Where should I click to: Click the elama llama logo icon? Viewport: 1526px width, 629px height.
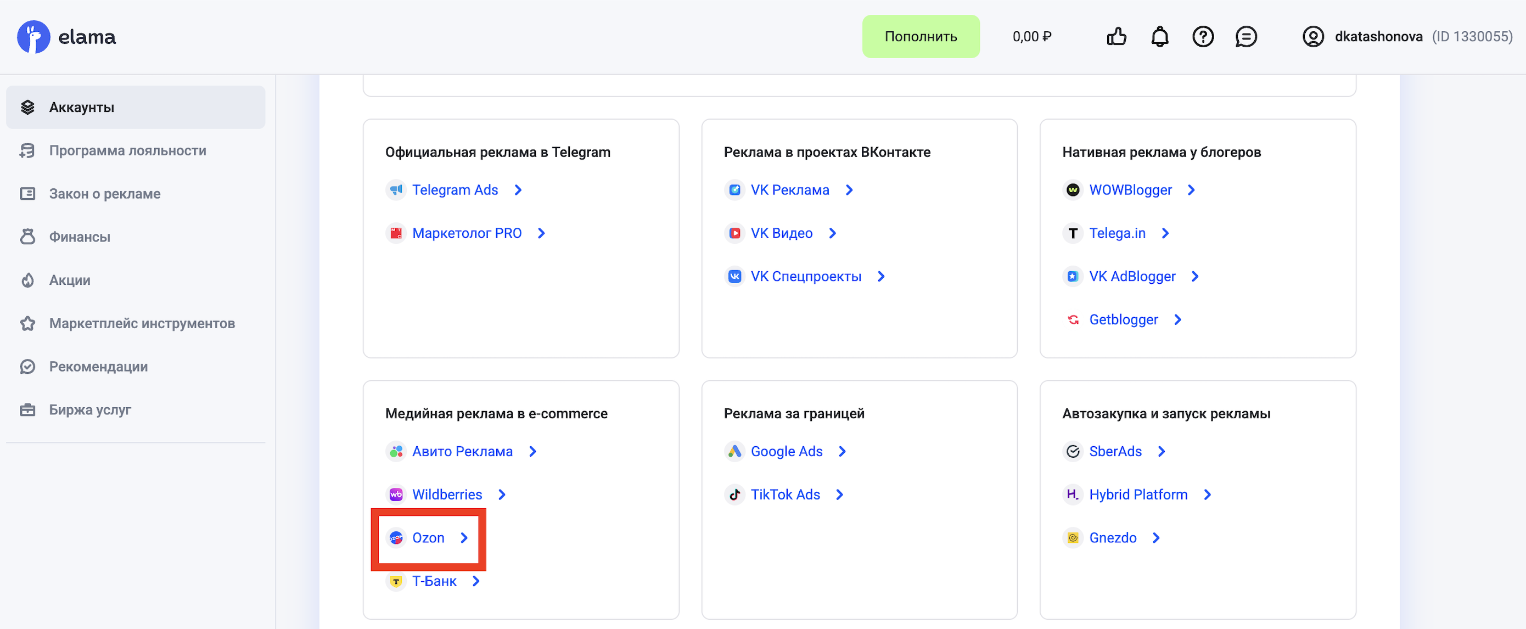33,37
